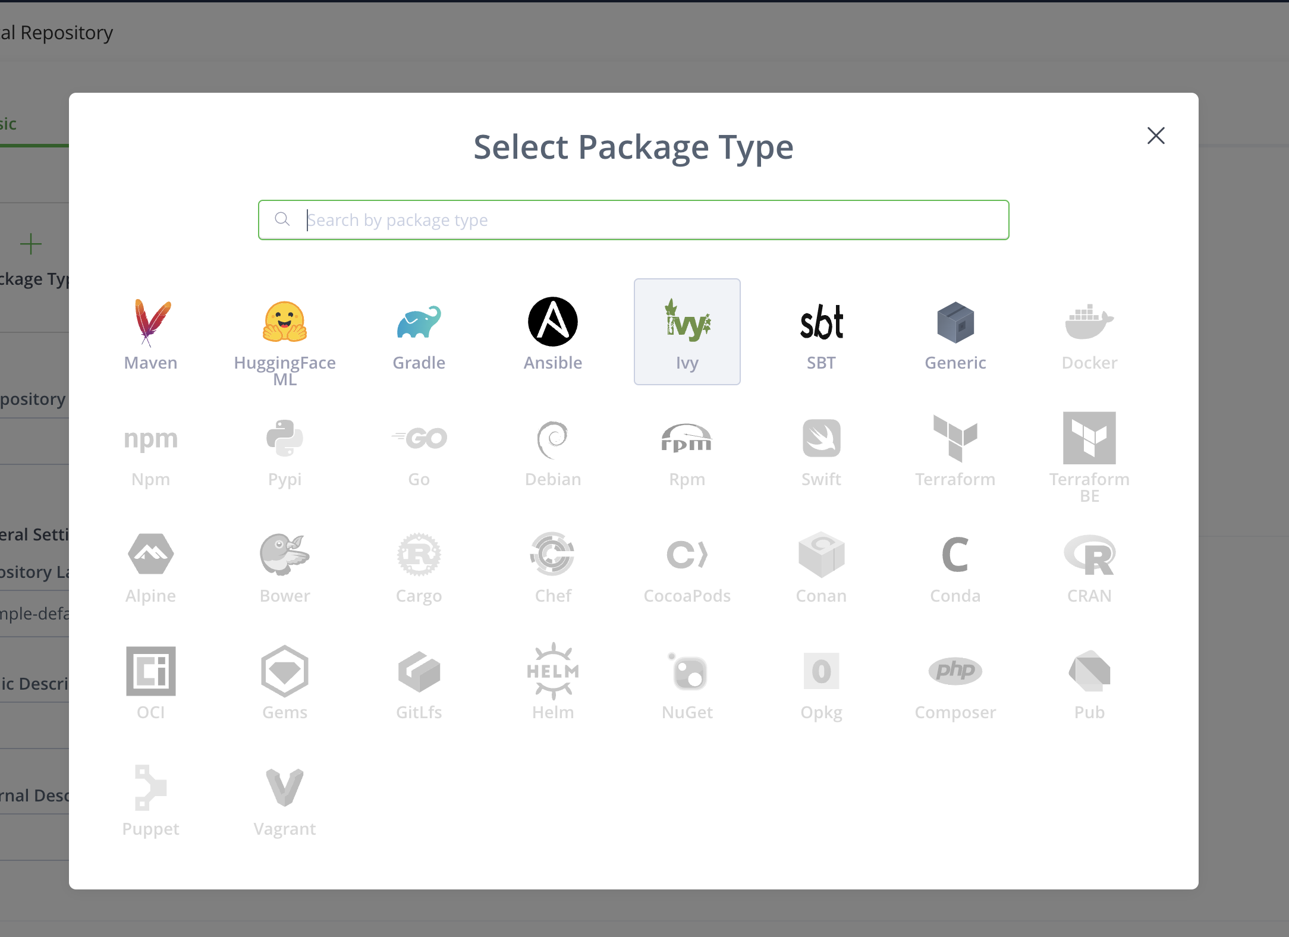Screen dimensions: 1289x937
Task: Select the Docker whale icon
Action: [x=1089, y=322]
